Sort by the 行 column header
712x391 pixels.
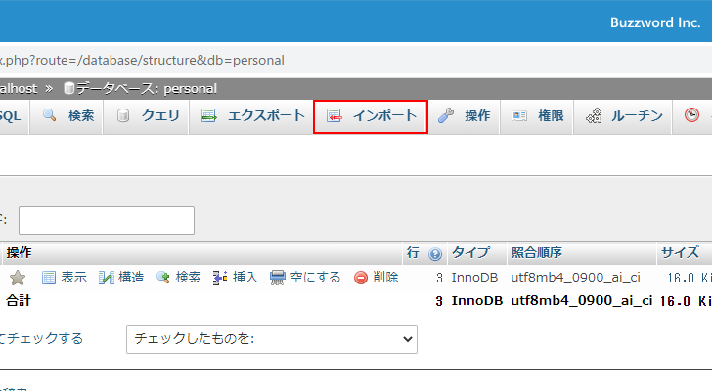(x=413, y=252)
